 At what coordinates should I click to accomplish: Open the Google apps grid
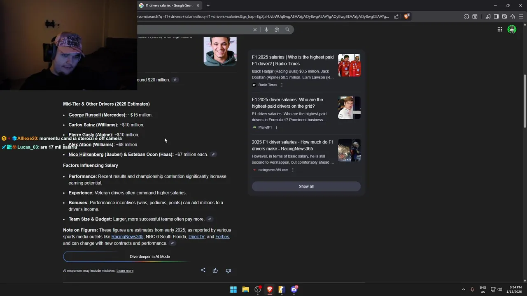[499, 30]
